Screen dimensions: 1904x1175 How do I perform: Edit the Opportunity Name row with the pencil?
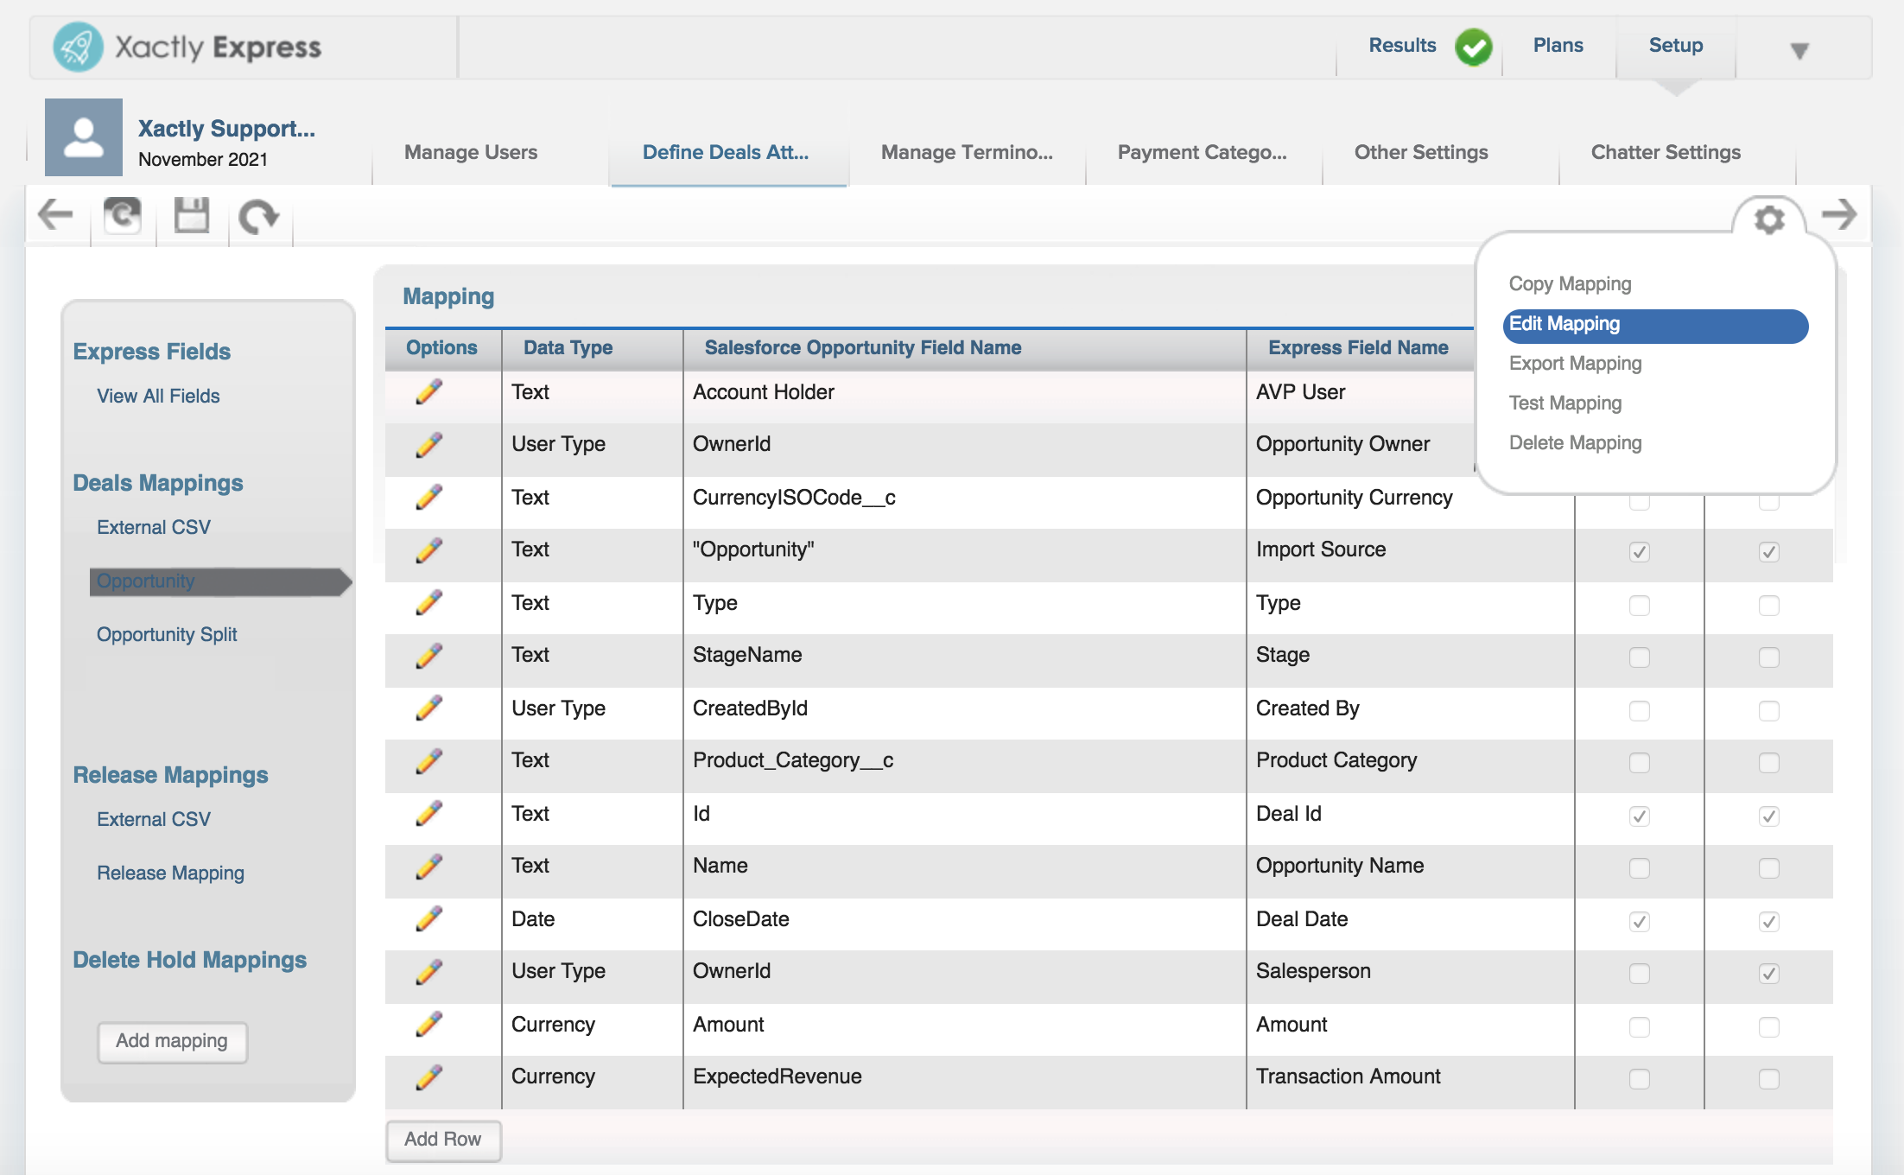[x=429, y=866]
